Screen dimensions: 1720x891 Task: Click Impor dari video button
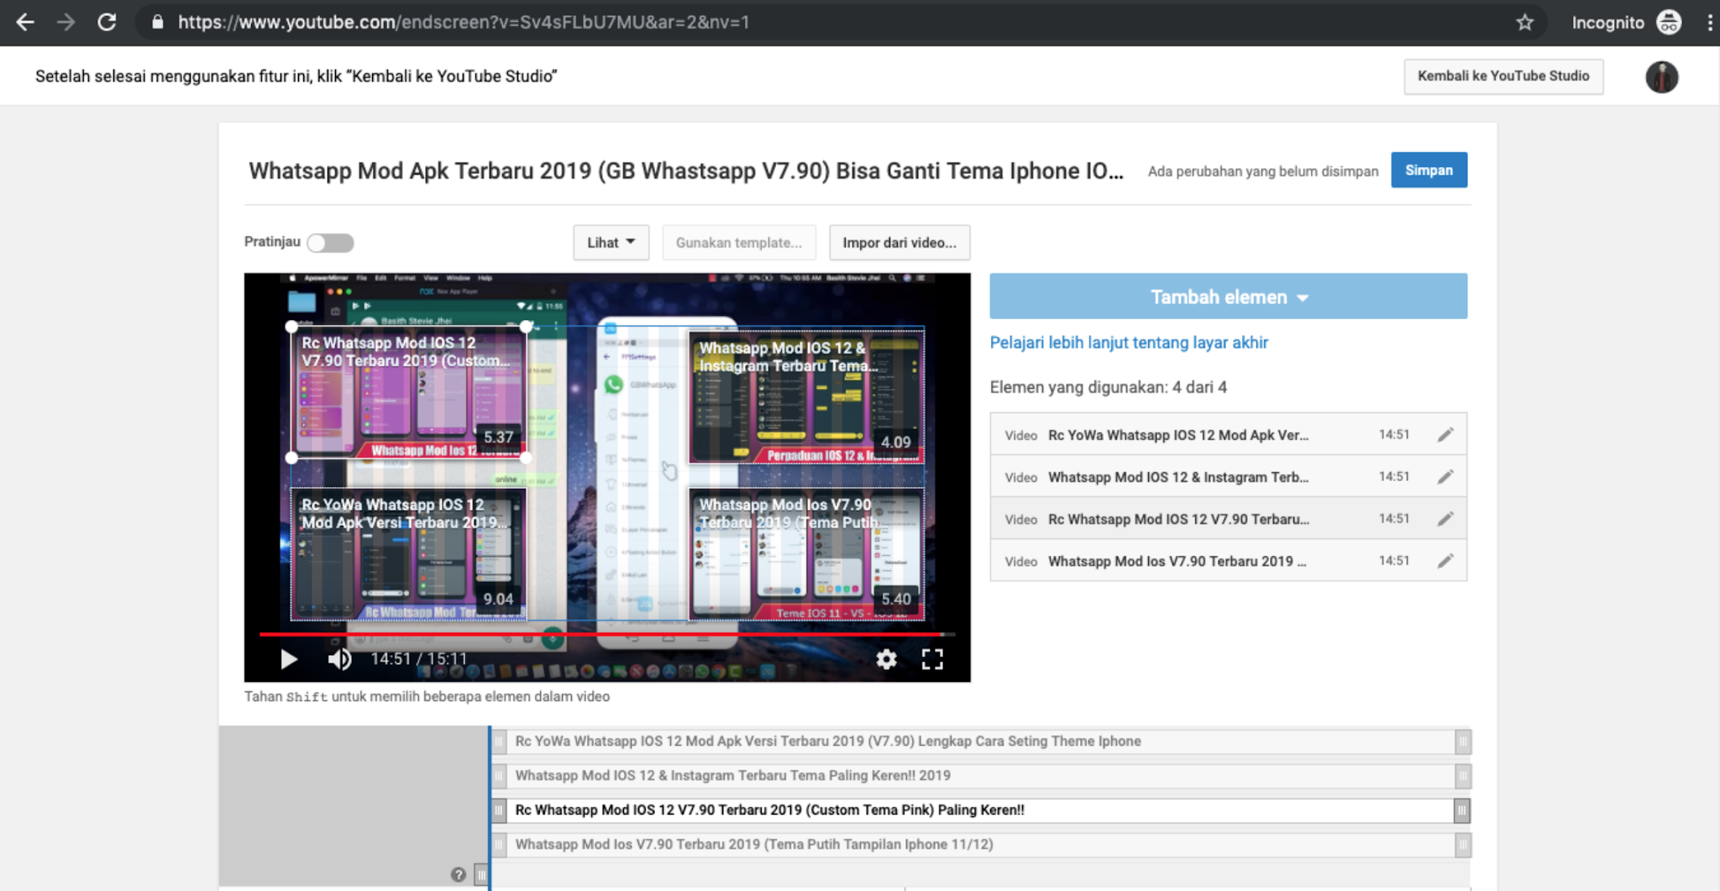coord(899,243)
